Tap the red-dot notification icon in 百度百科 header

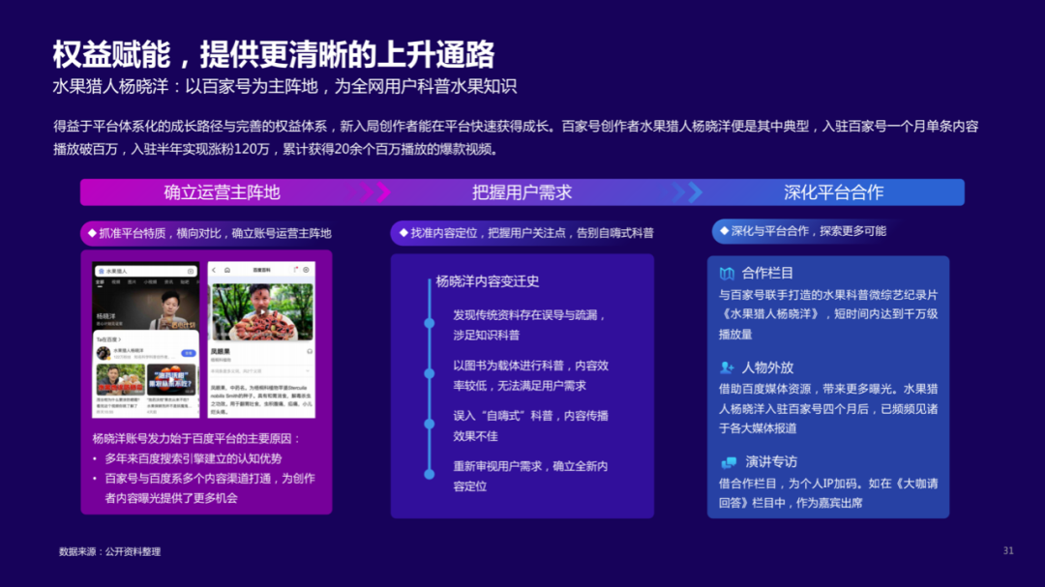[295, 269]
